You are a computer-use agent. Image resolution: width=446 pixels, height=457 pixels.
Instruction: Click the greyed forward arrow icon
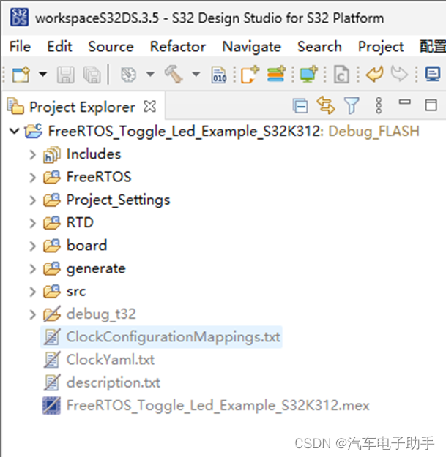pyautogui.click(x=399, y=74)
